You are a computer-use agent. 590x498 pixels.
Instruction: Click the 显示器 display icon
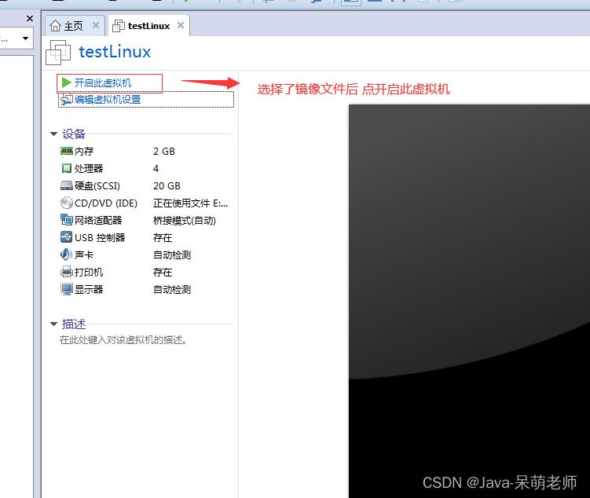point(66,289)
